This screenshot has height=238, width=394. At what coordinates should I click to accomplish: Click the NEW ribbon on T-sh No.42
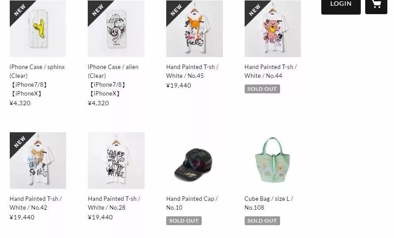tap(20, 142)
